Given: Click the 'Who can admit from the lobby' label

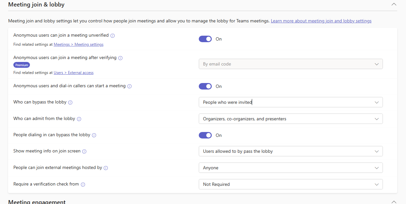Looking at the screenshot, I should pos(44,119).
